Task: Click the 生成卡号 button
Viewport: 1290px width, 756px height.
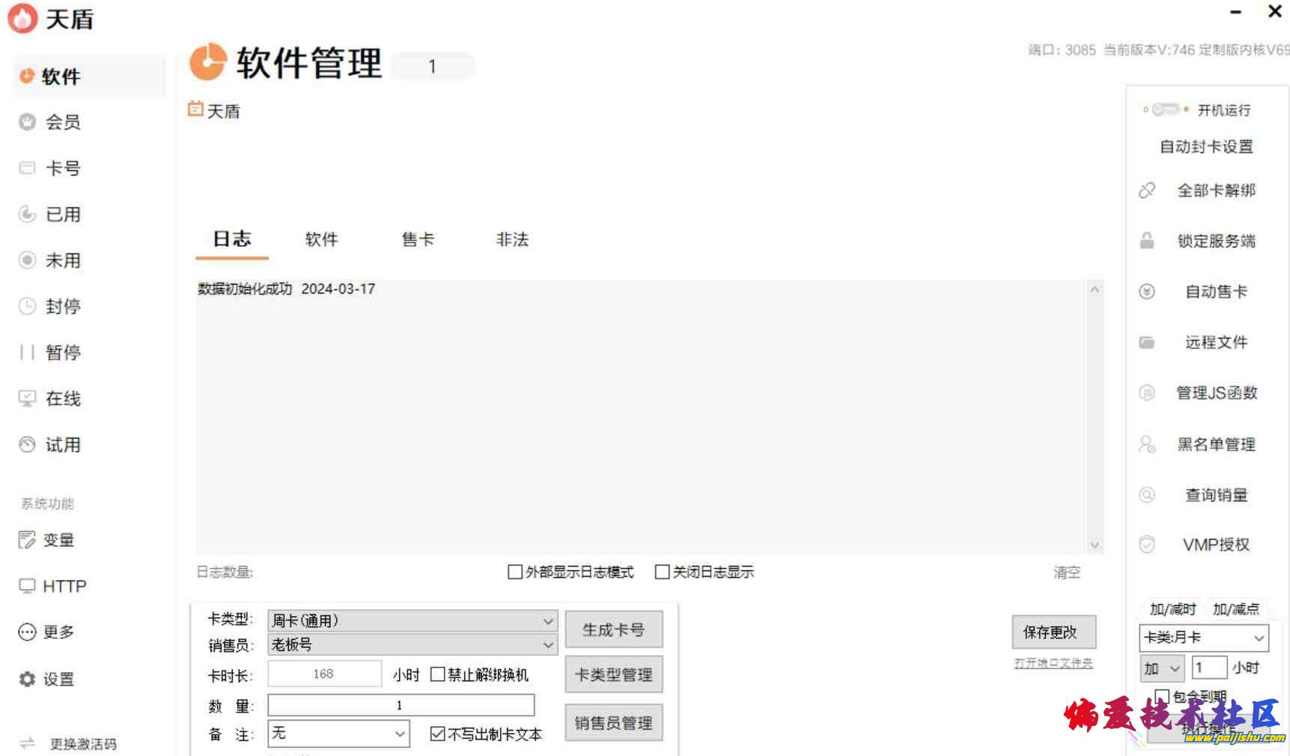Action: click(x=613, y=629)
